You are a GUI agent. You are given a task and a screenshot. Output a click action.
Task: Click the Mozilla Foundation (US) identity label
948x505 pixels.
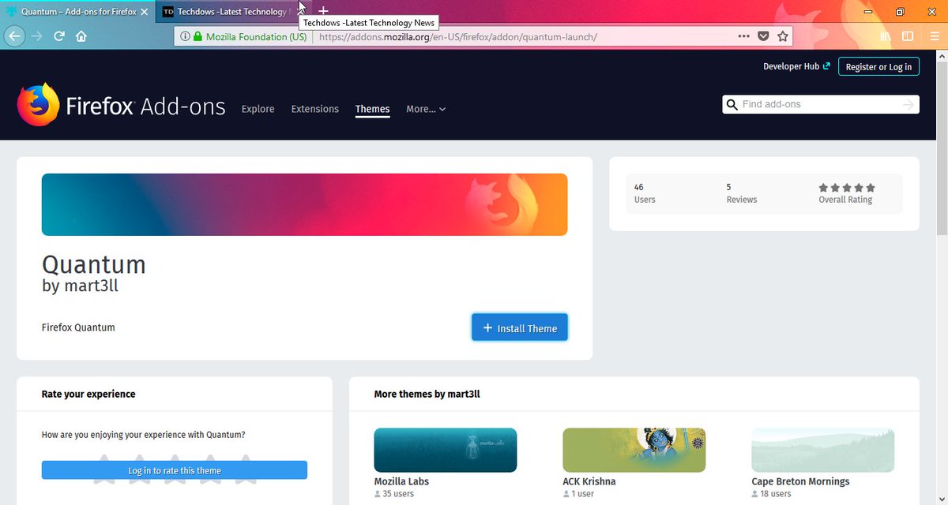[x=256, y=36]
